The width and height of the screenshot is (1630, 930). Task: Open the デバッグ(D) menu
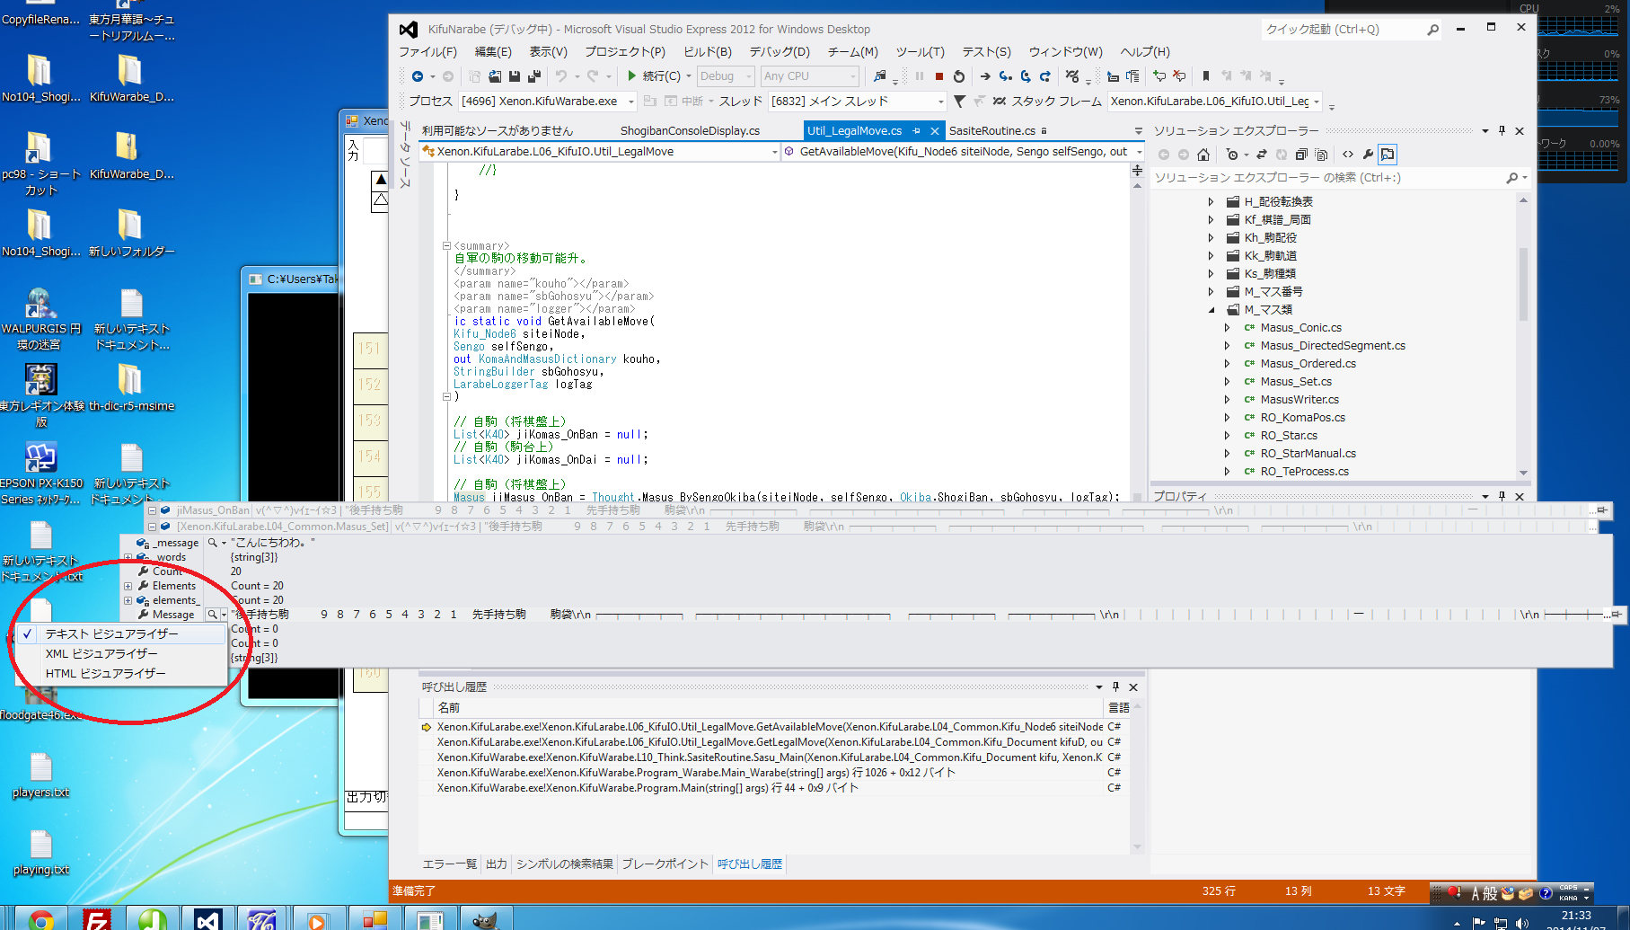click(x=779, y=51)
